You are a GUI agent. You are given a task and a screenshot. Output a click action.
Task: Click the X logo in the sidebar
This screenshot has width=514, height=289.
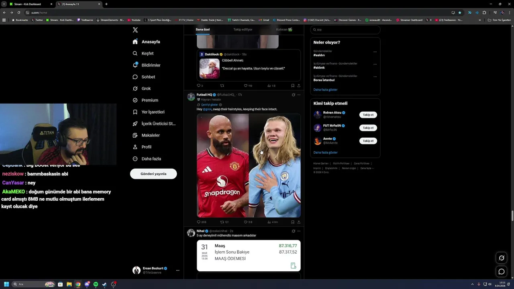click(135, 30)
